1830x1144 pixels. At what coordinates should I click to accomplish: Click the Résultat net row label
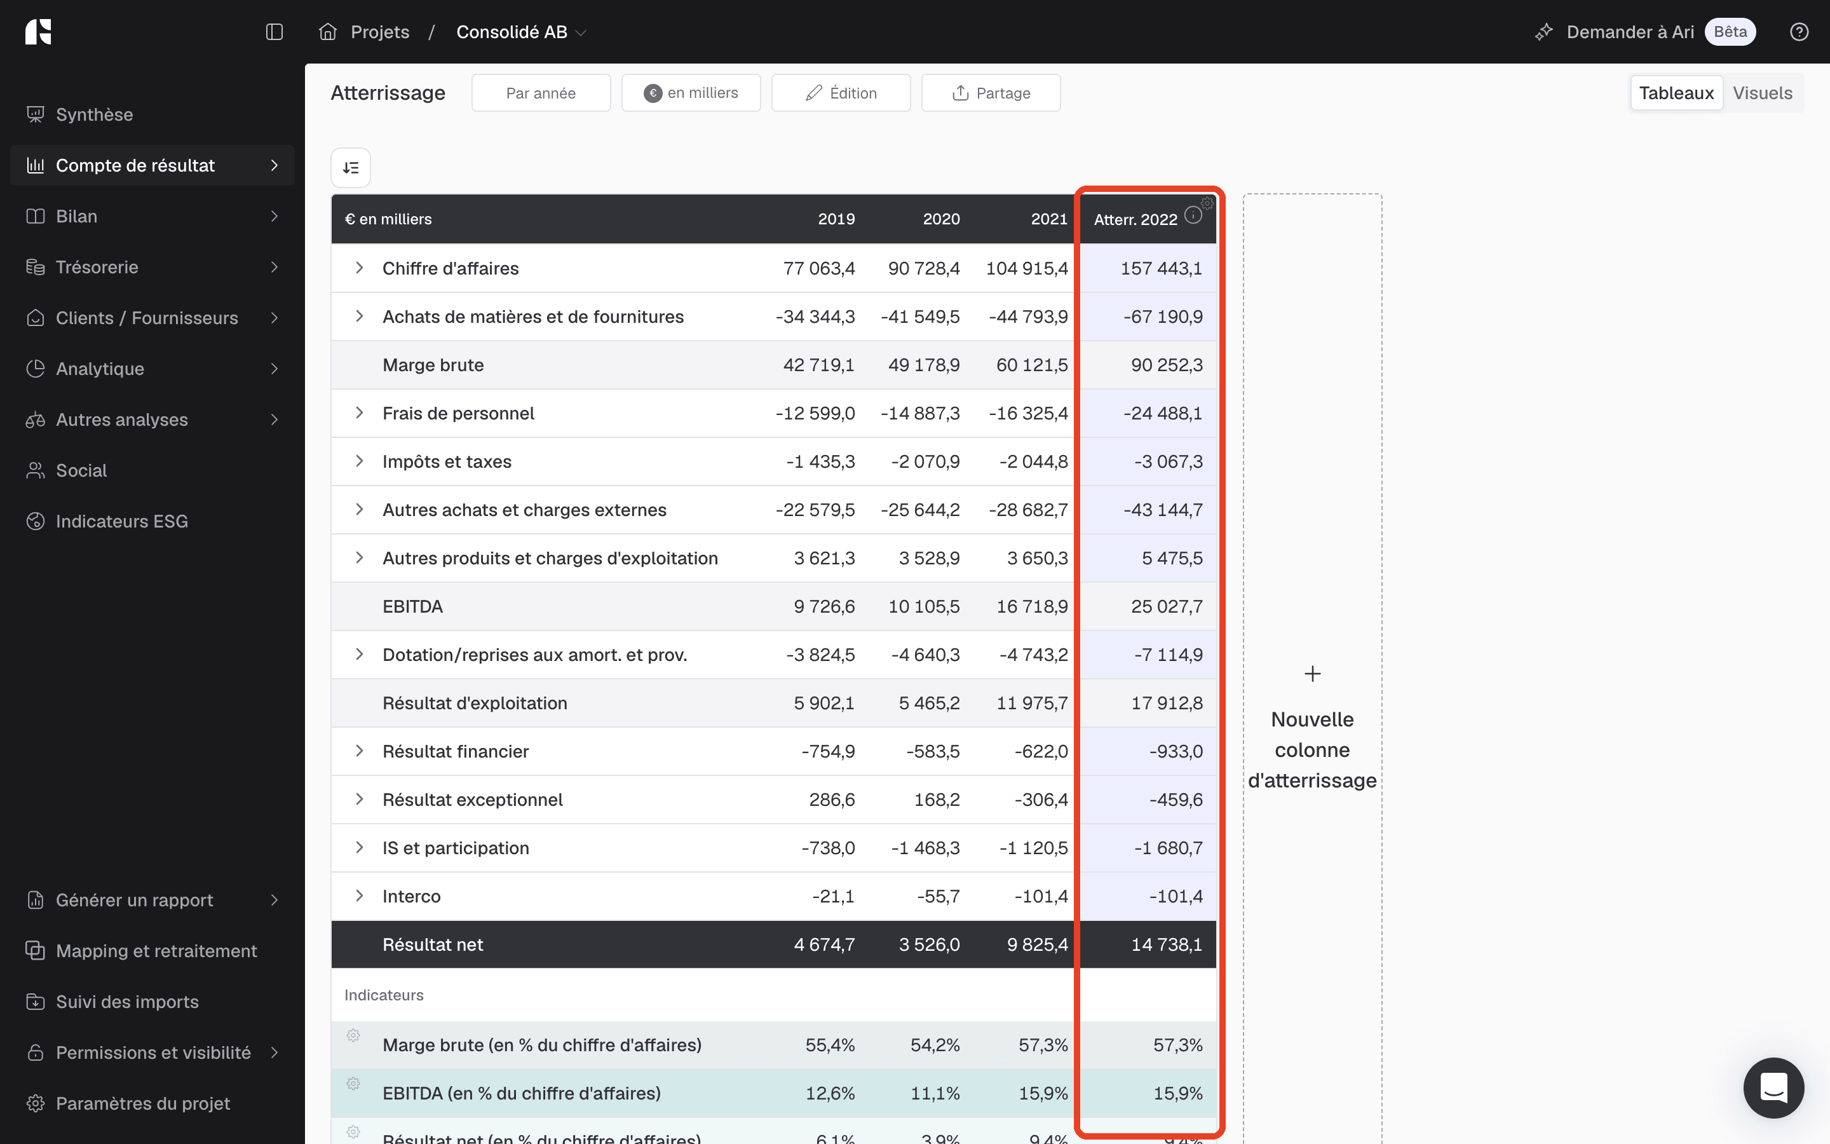point(433,944)
